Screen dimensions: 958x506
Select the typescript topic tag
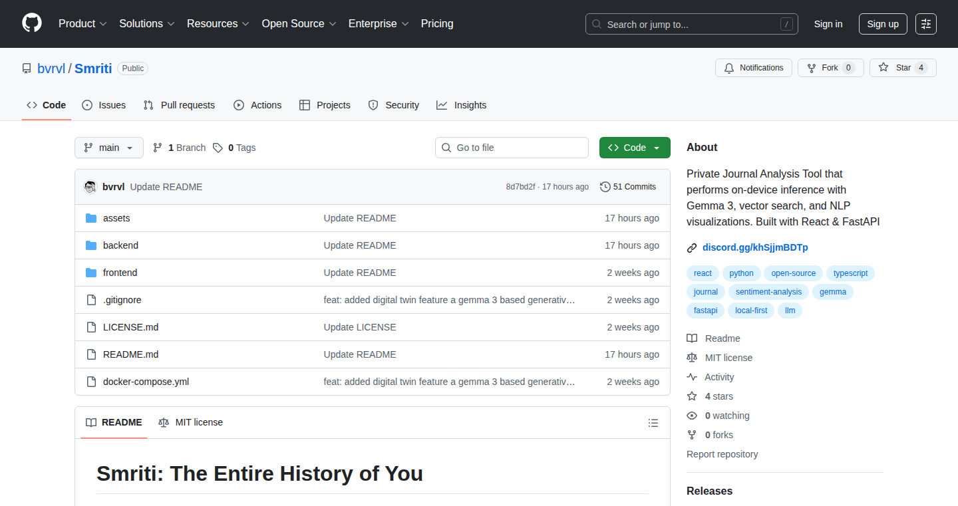(x=851, y=273)
